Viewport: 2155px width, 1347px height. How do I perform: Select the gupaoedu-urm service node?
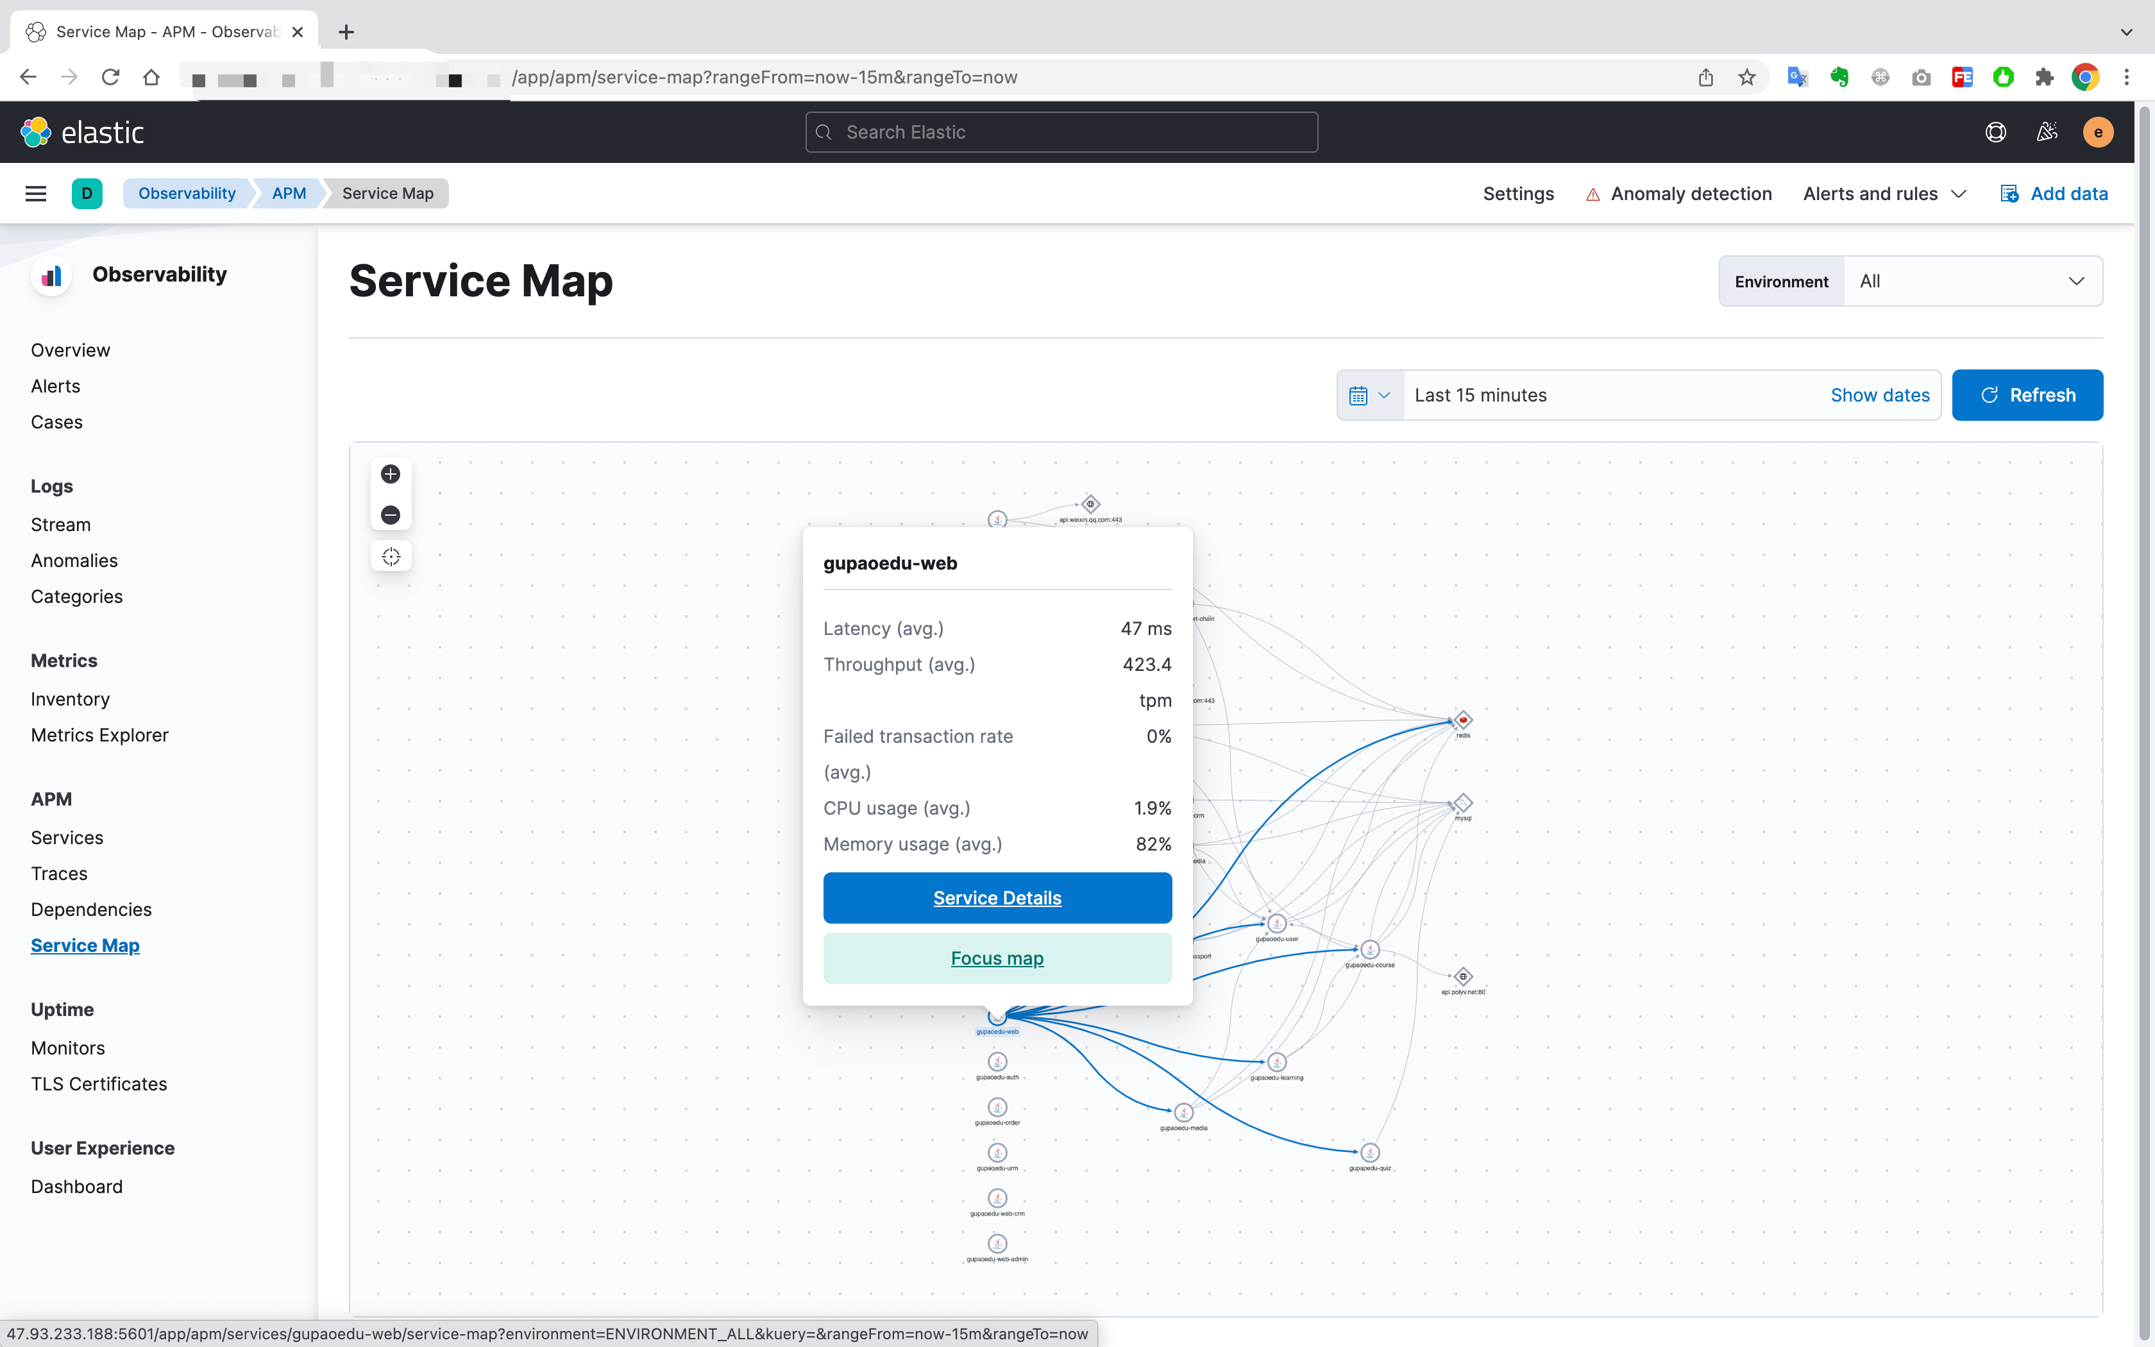(997, 1153)
